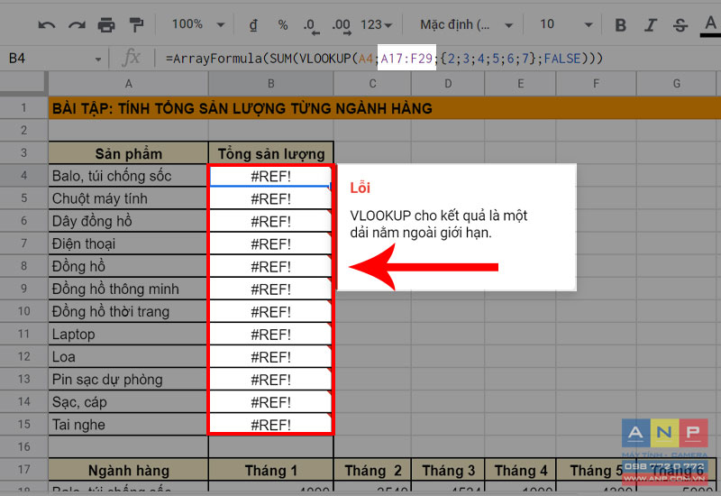
Task: Click the Tháng 4 header cell
Action: point(520,470)
